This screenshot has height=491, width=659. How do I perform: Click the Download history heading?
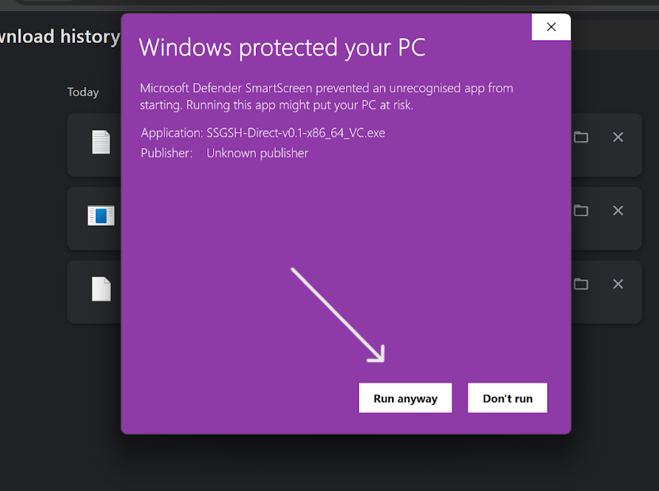click(59, 36)
